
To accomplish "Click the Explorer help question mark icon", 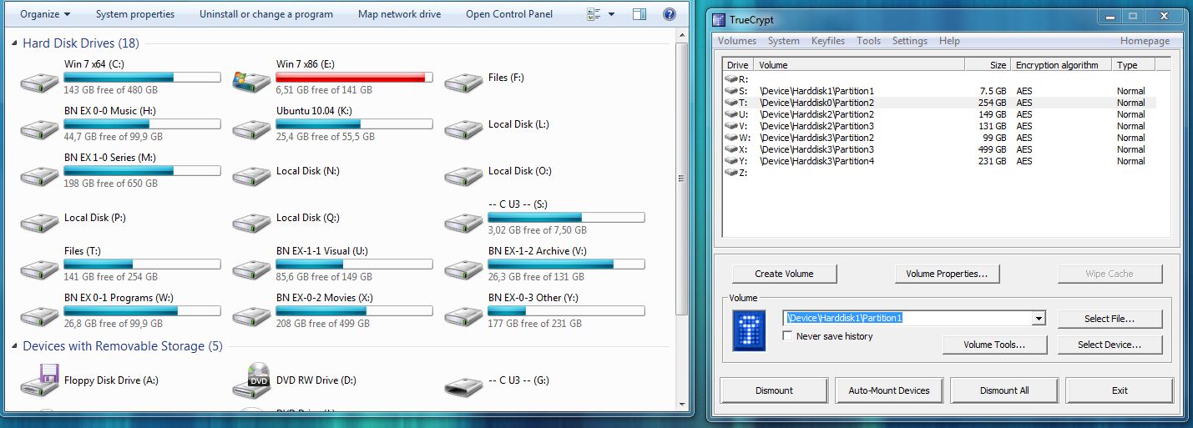I will coord(669,14).
